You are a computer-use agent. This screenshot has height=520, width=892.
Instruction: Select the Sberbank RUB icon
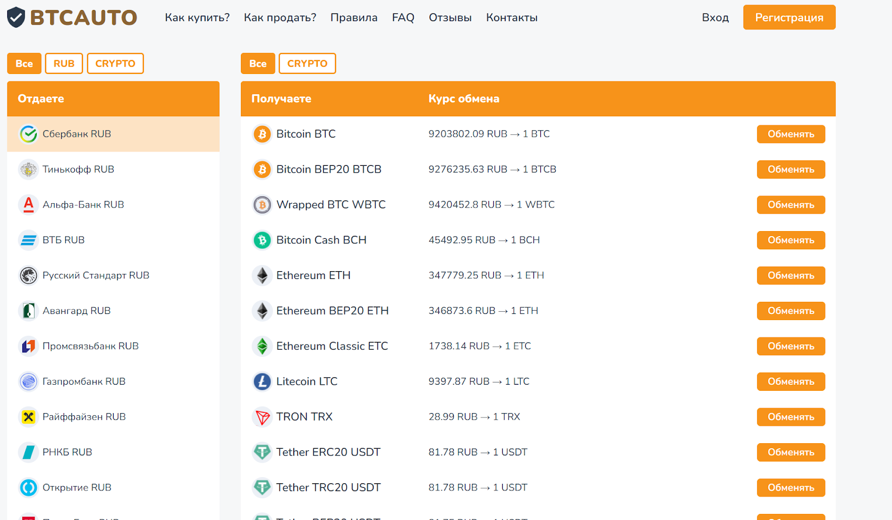pos(28,134)
